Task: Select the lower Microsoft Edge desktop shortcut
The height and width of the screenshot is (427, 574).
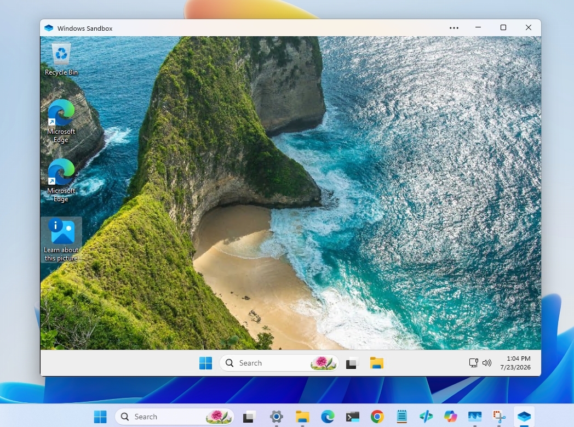Action: click(x=61, y=180)
